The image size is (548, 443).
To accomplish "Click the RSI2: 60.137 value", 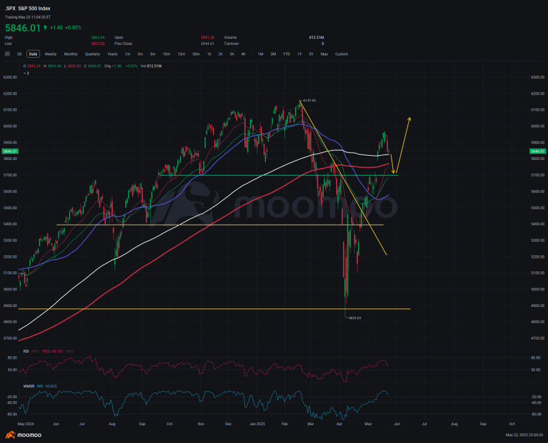I will point(53,351).
